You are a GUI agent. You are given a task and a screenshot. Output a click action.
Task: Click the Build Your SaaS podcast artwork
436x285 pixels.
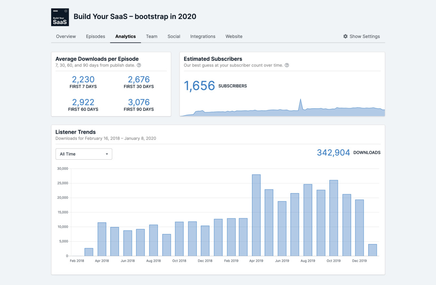[60, 17]
